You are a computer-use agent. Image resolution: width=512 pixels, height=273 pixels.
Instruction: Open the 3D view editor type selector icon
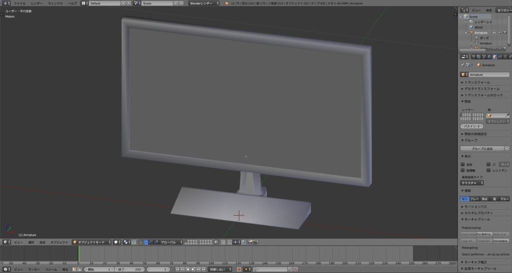(6, 242)
